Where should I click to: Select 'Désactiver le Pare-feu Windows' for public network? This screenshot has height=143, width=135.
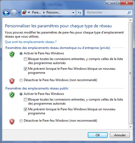click(x=21, y=121)
